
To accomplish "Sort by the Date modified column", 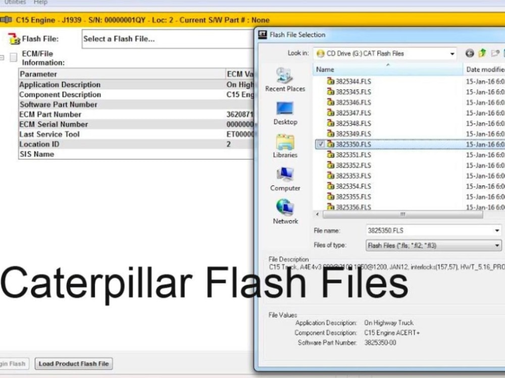I will click(484, 70).
